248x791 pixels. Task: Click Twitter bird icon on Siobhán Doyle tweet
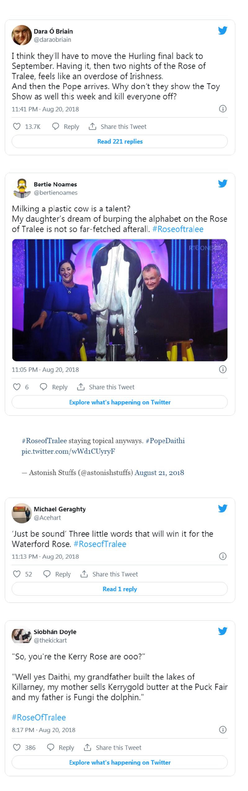point(223,631)
